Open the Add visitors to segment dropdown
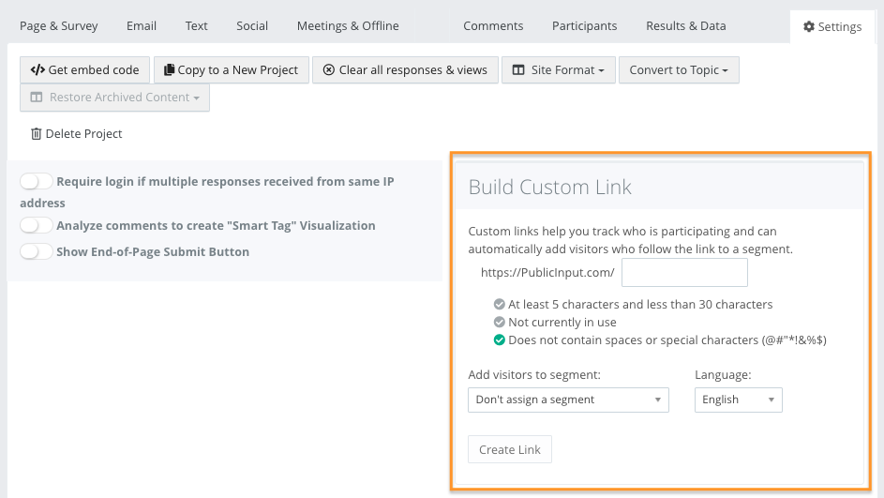The height and width of the screenshot is (498, 884). pyautogui.click(x=568, y=400)
